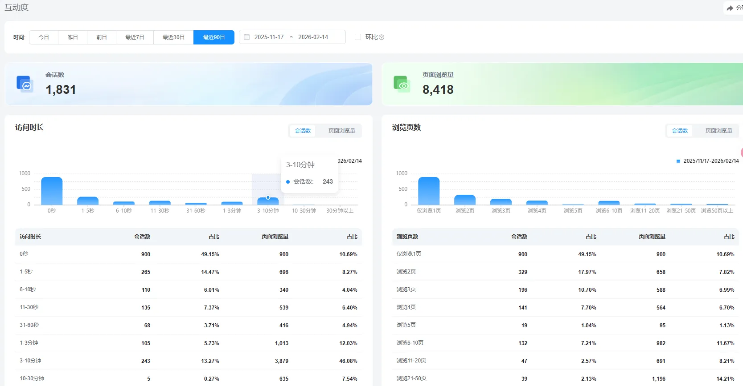Choose the 前日 time filter
The height and width of the screenshot is (386, 743).
102,37
